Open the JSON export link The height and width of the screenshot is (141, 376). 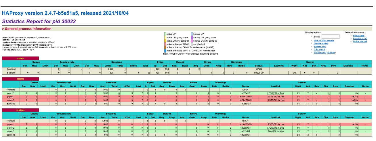coord(320,53)
